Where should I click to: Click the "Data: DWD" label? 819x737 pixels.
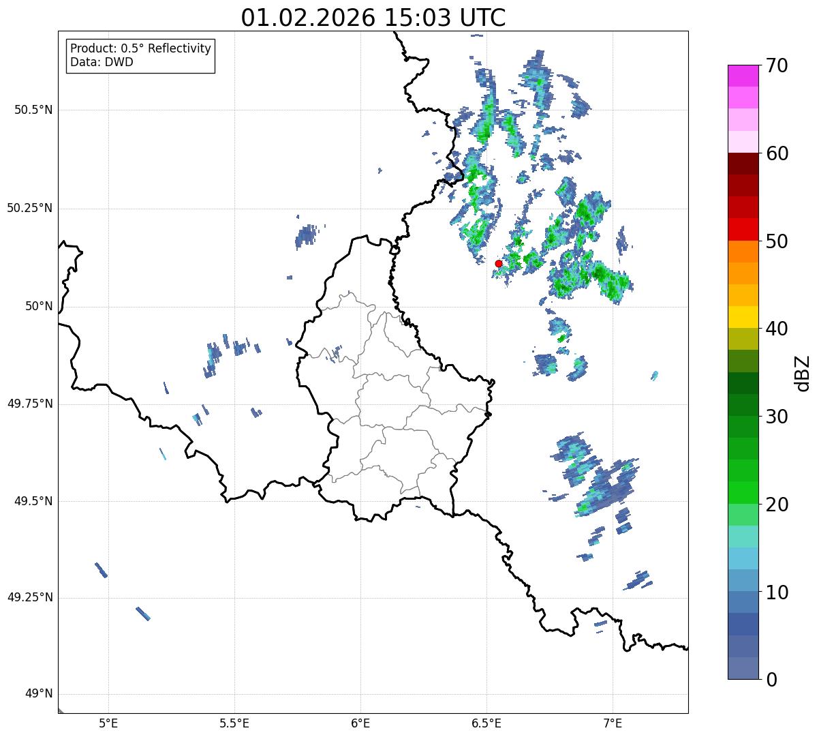click(x=102, y=63)
